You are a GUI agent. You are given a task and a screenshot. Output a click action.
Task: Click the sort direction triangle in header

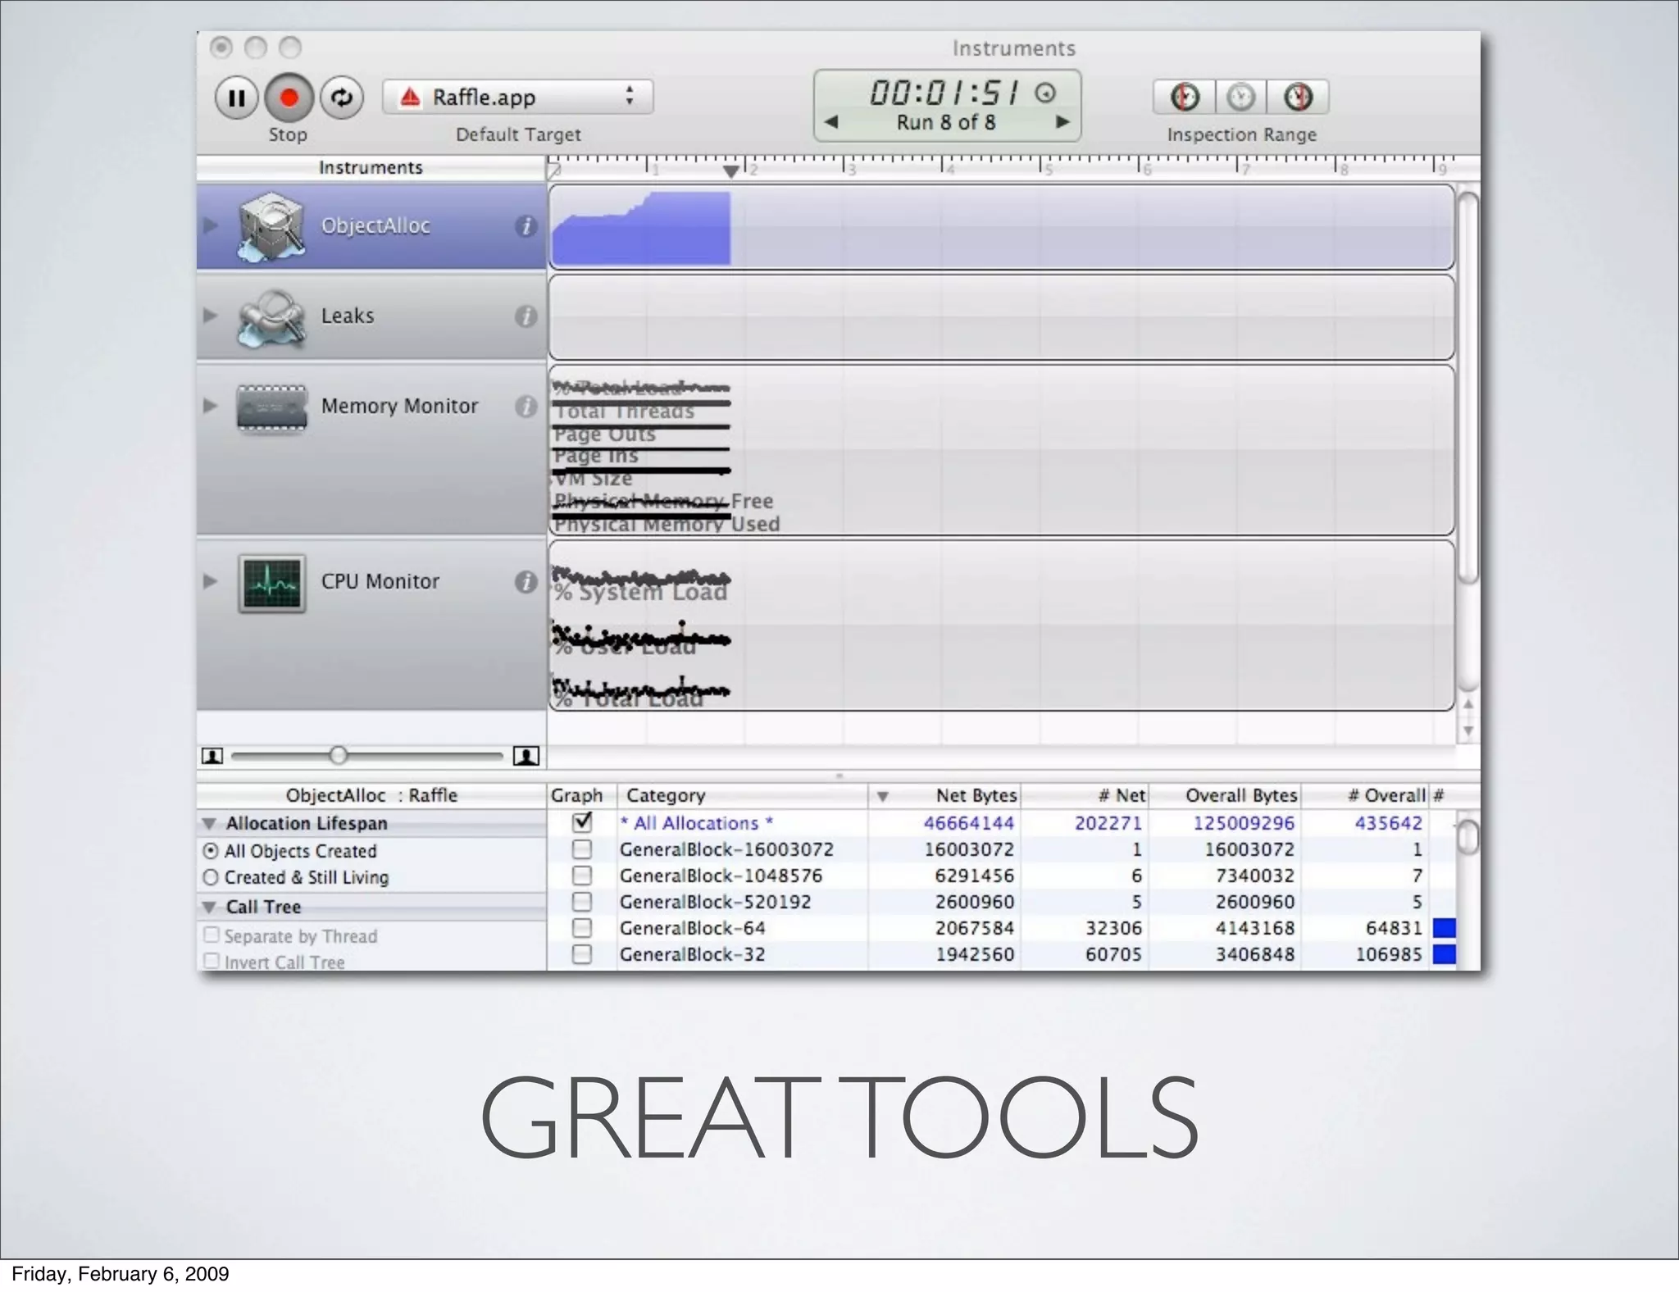[x=882, y=796]
